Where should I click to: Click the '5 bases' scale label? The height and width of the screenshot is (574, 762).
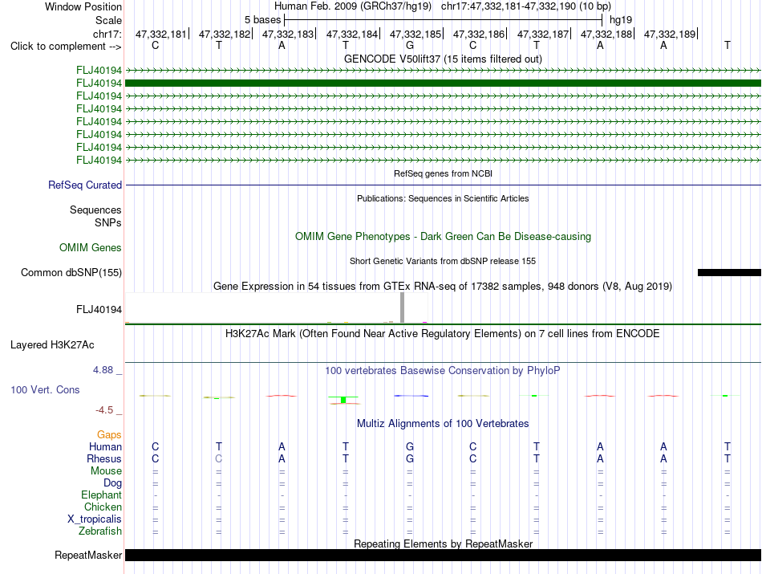(262, 20)
